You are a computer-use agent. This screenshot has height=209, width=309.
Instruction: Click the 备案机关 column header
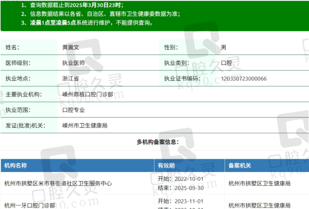tap(239, 165)
